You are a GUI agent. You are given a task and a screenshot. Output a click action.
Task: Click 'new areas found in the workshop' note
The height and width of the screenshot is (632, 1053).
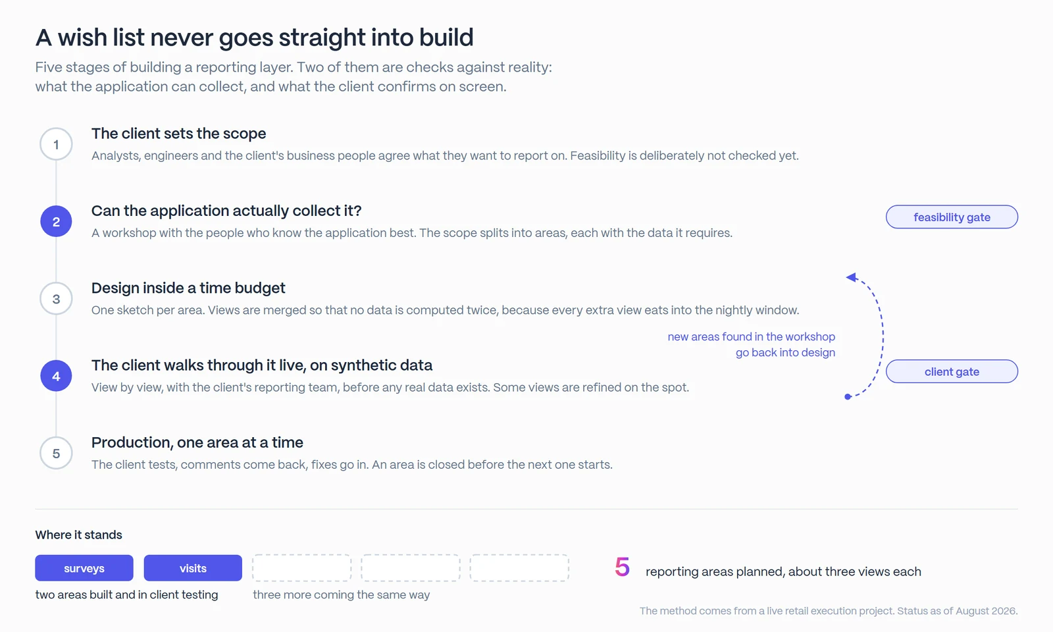pyautogui.click(x=751, y=336)
